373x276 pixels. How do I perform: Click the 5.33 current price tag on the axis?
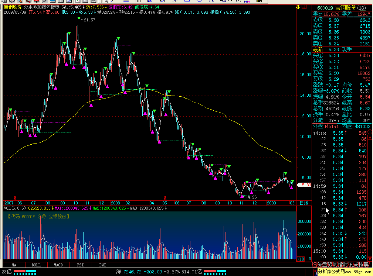(x=305, y=185)
